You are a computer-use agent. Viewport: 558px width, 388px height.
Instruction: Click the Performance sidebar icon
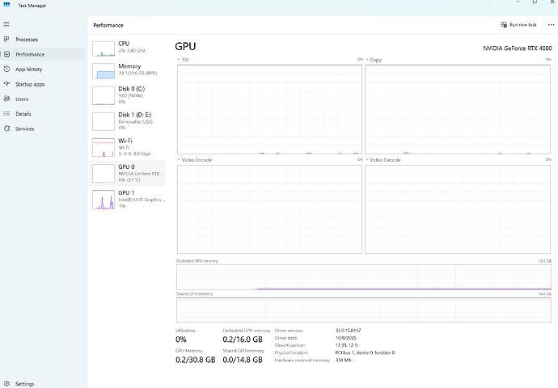6,54
